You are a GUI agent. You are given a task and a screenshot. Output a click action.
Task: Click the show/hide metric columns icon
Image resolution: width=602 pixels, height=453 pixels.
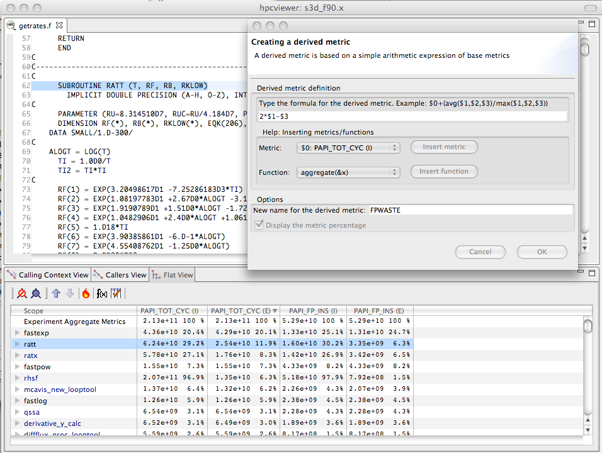[116, 293]
